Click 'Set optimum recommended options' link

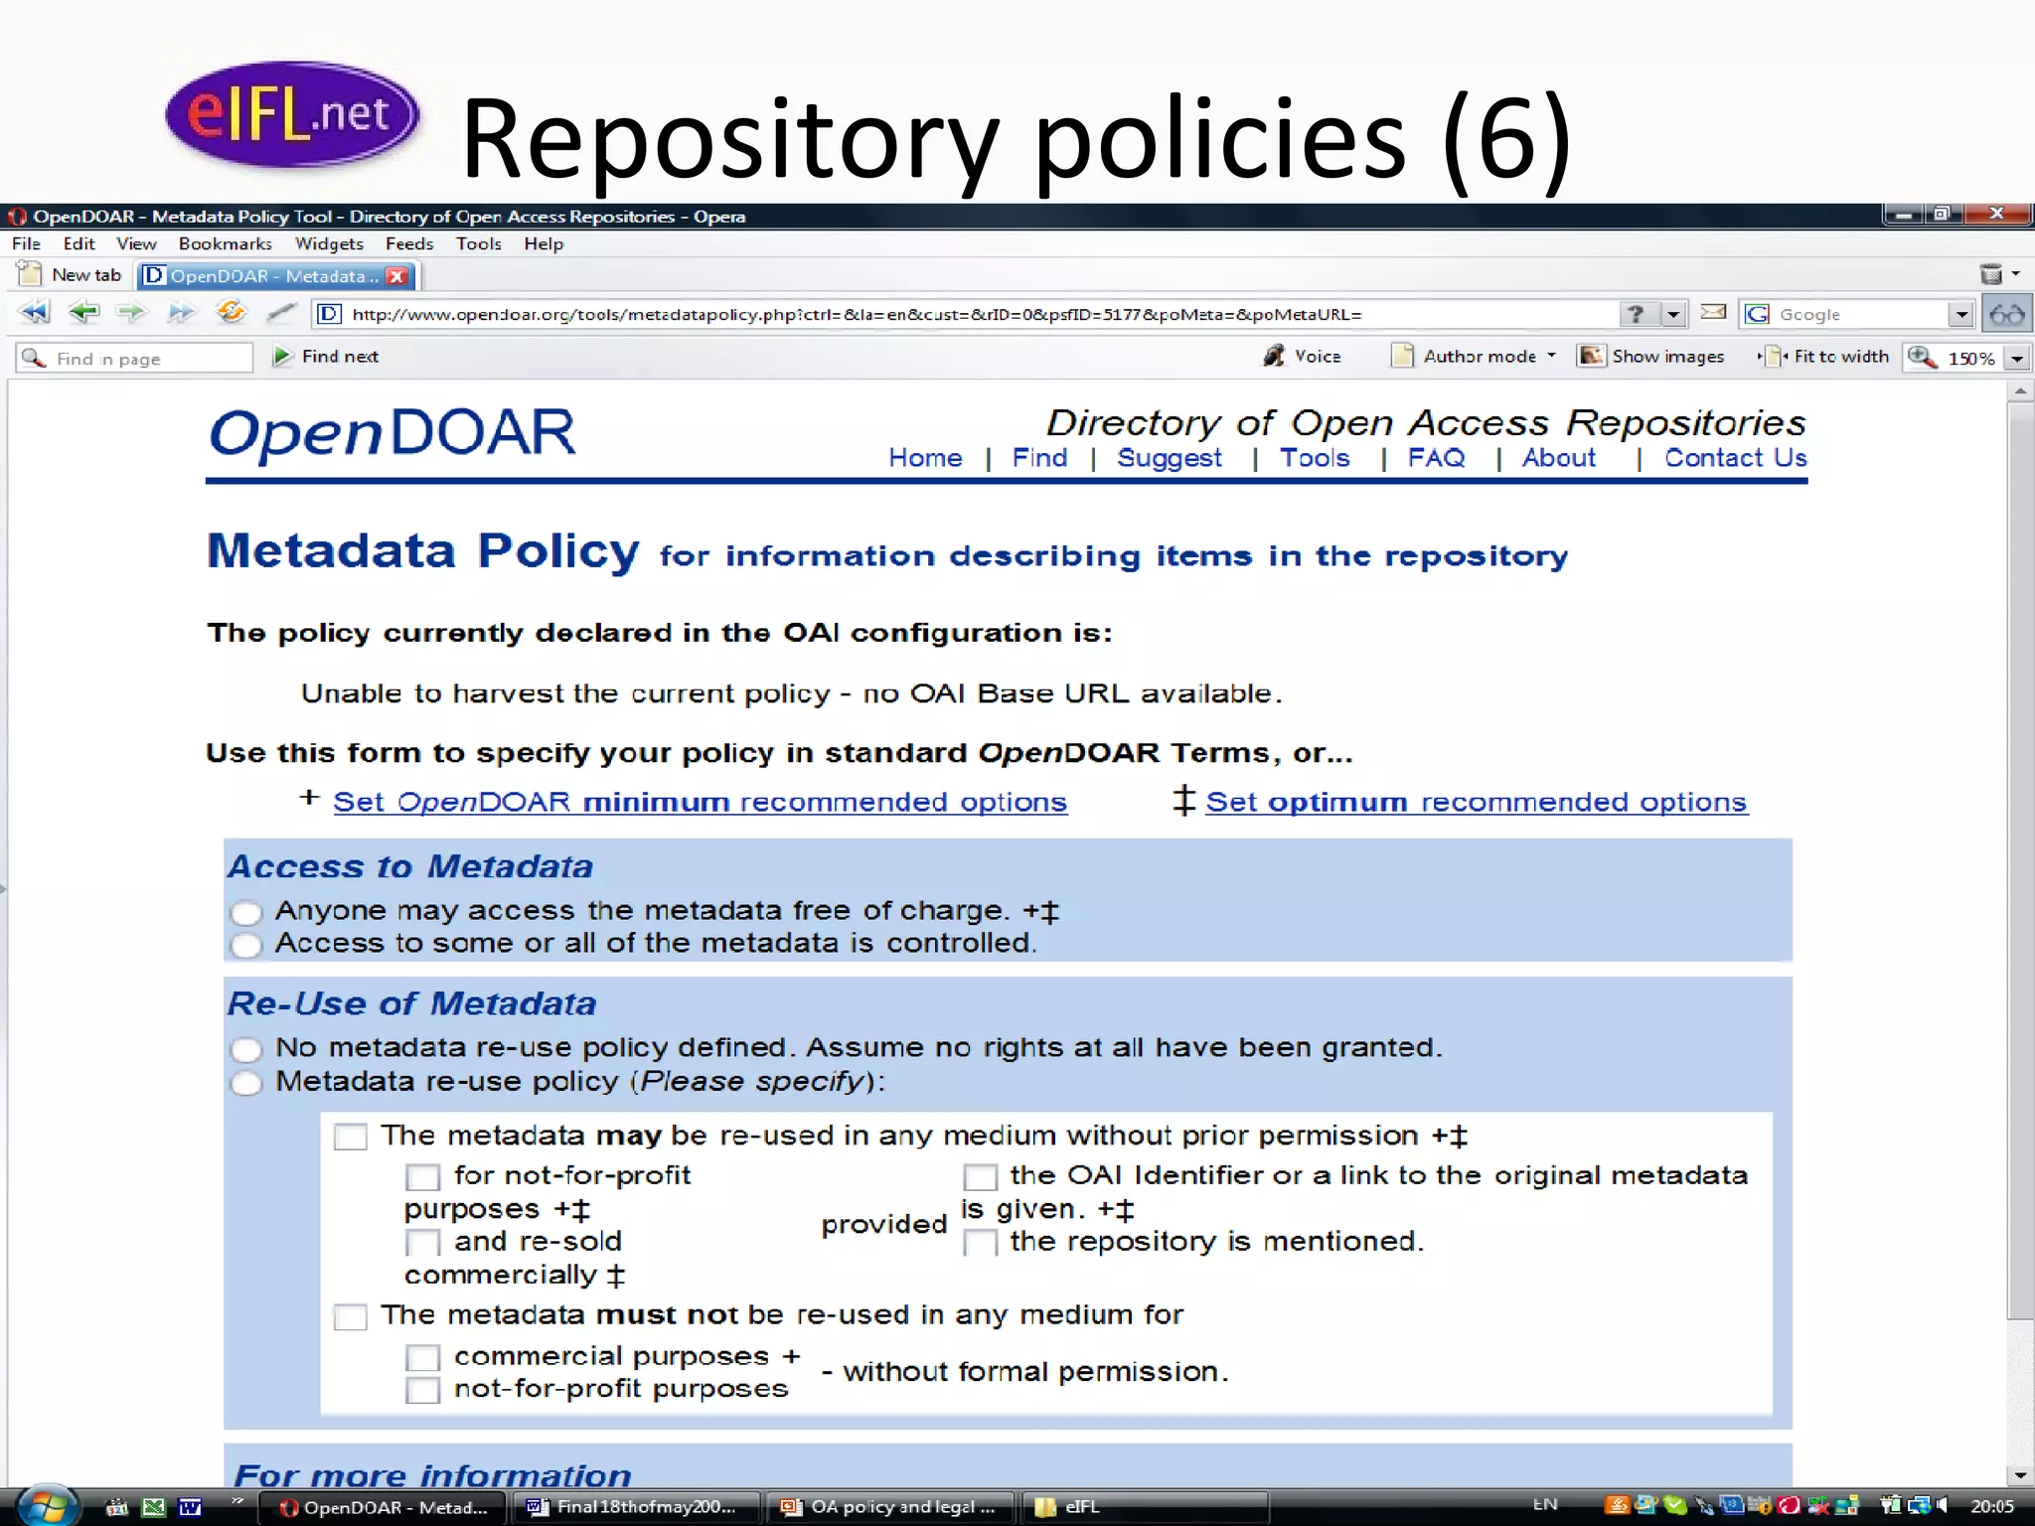1476,802
